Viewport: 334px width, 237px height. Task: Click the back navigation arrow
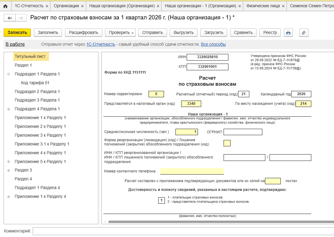pyautogui.click(x=10, y=18)
